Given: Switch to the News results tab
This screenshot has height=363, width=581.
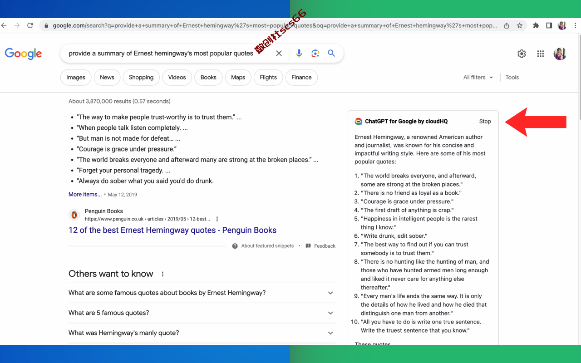Looking at the screenshot, I should (x=107, y=77).
